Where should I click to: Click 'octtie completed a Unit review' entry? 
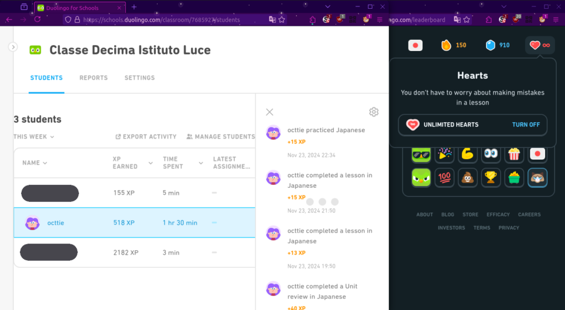pyautogui.click(x=323, y=291)
